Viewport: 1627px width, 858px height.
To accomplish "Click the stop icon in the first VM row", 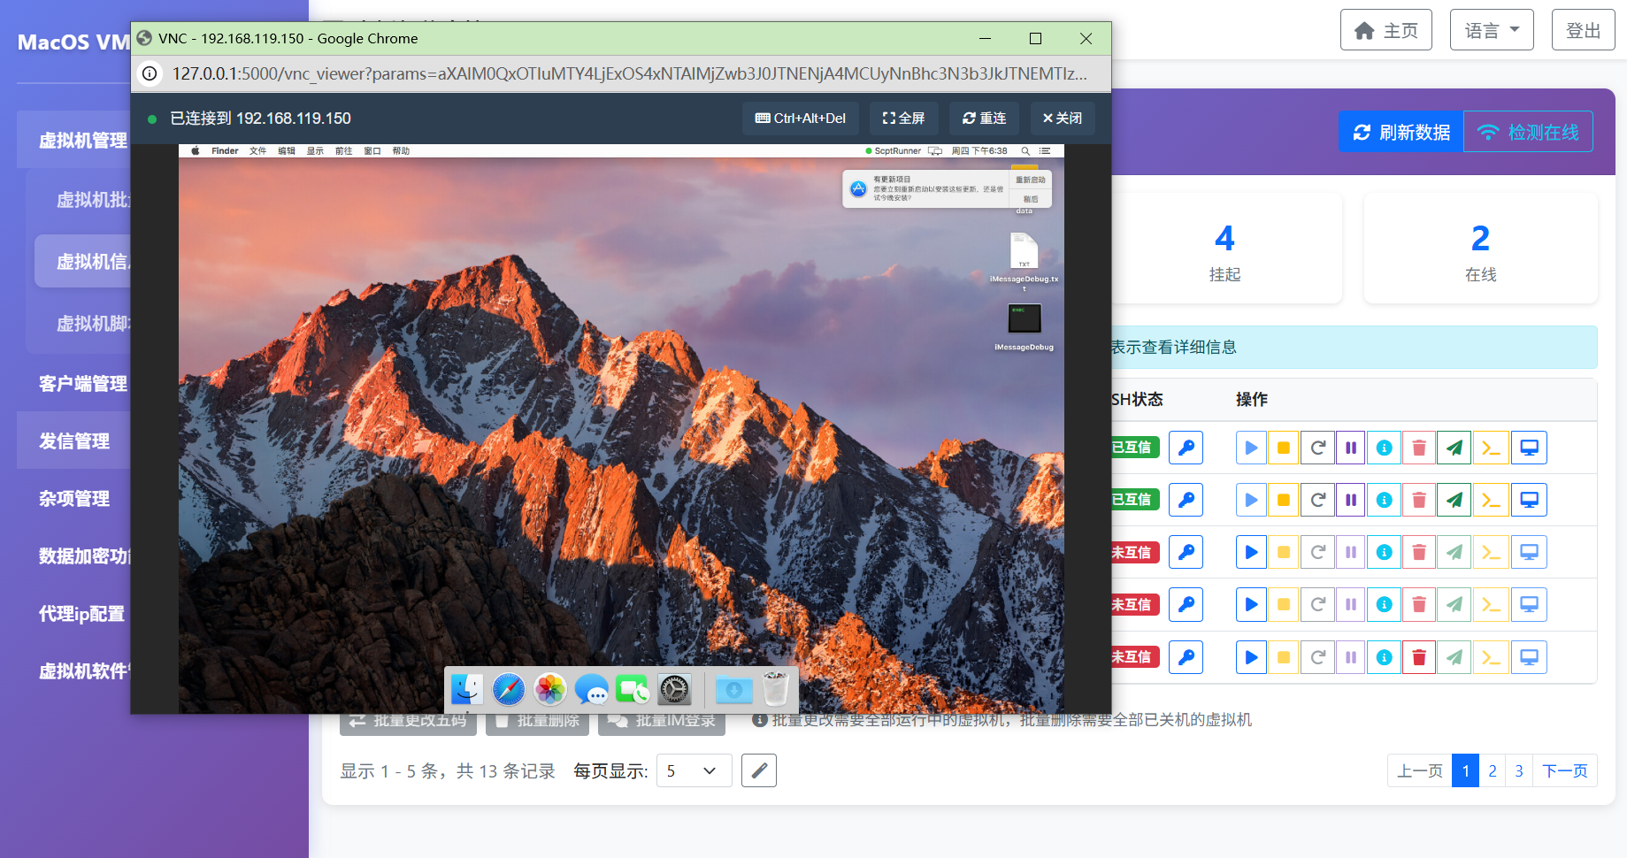I will [x=1283, y=448].
